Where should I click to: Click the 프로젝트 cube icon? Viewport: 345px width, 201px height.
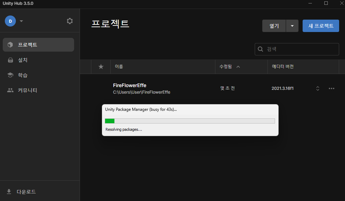pyautogui.click(x=10, y=45)
